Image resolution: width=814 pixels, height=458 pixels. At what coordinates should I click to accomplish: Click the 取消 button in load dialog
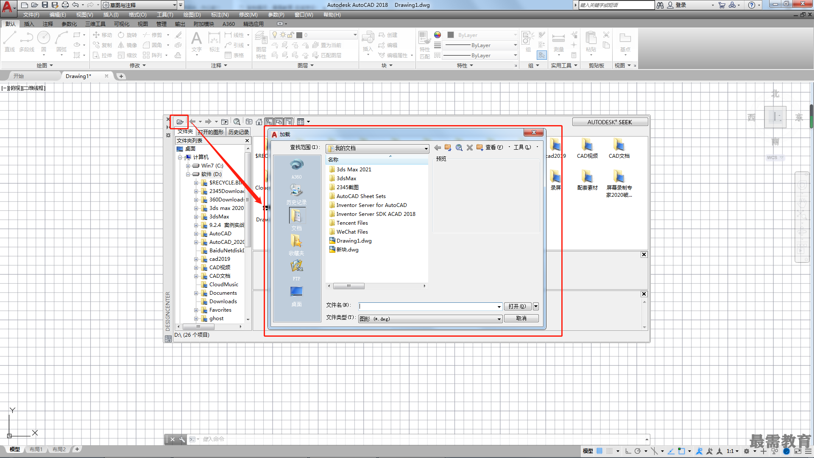521,318
